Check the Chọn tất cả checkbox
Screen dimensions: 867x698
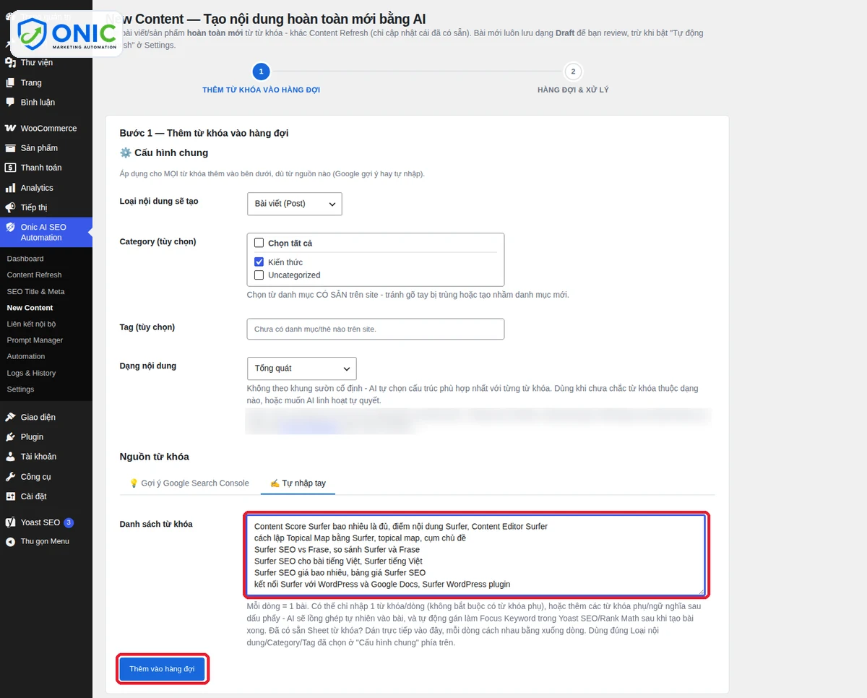pyautogui.click(x=259, y=243)
